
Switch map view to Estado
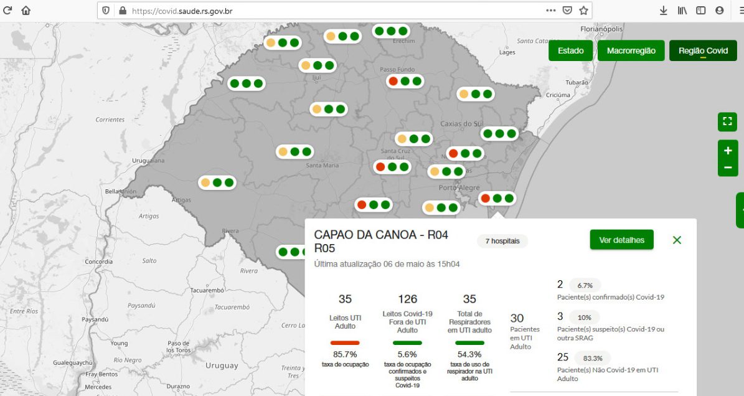[570, 51]
